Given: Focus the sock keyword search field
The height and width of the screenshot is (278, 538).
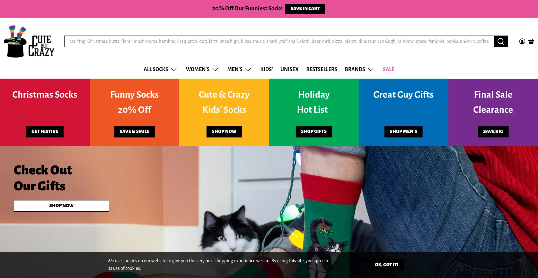Looking at the screenshot, I should pyautogui.click(x=279, y=41).
